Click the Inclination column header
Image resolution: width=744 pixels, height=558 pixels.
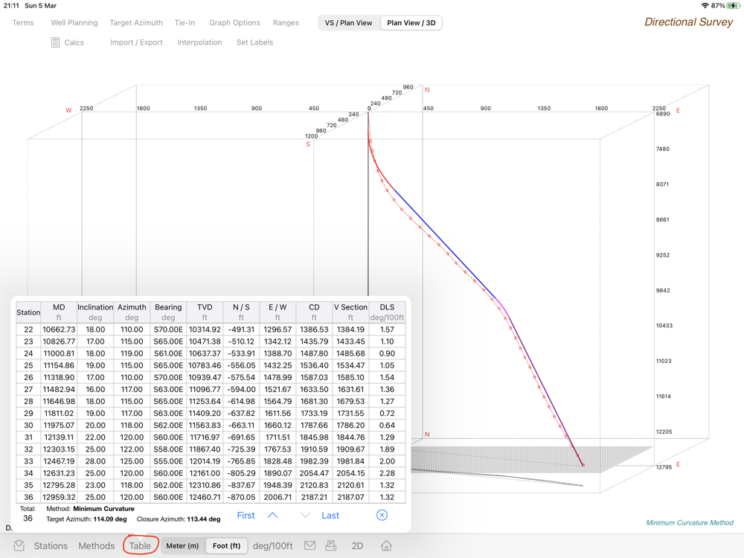point(95,312)
